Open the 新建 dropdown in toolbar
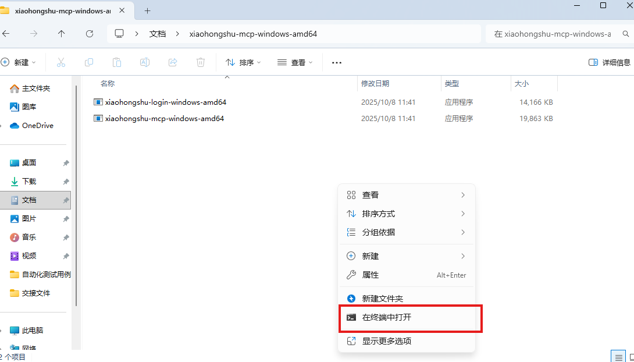 point(19,62)
